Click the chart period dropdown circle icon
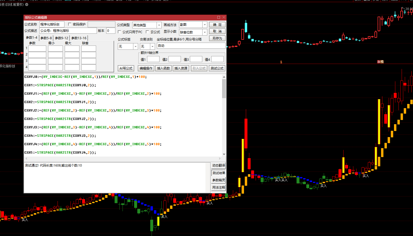This screenshot has height=236, width=413. 27,4
